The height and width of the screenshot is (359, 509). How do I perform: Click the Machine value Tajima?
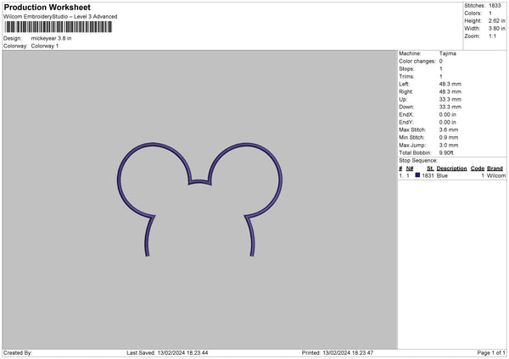[448, 53]
